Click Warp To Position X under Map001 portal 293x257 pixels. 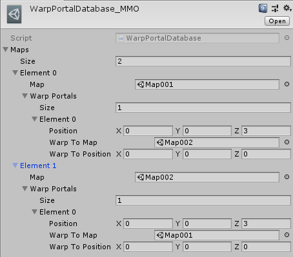(148, 154)
